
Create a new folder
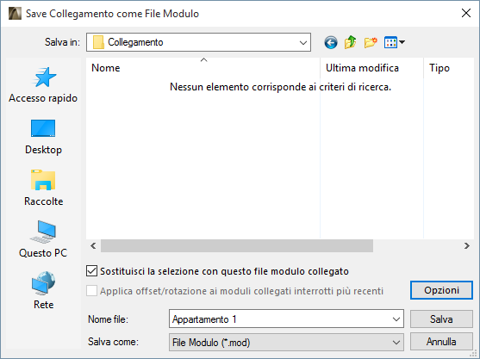pos(371,42)
